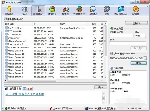The width and height of the screenshot is (150, 111).
Task: Click the server Name (名字) input field
Action: 128,43
